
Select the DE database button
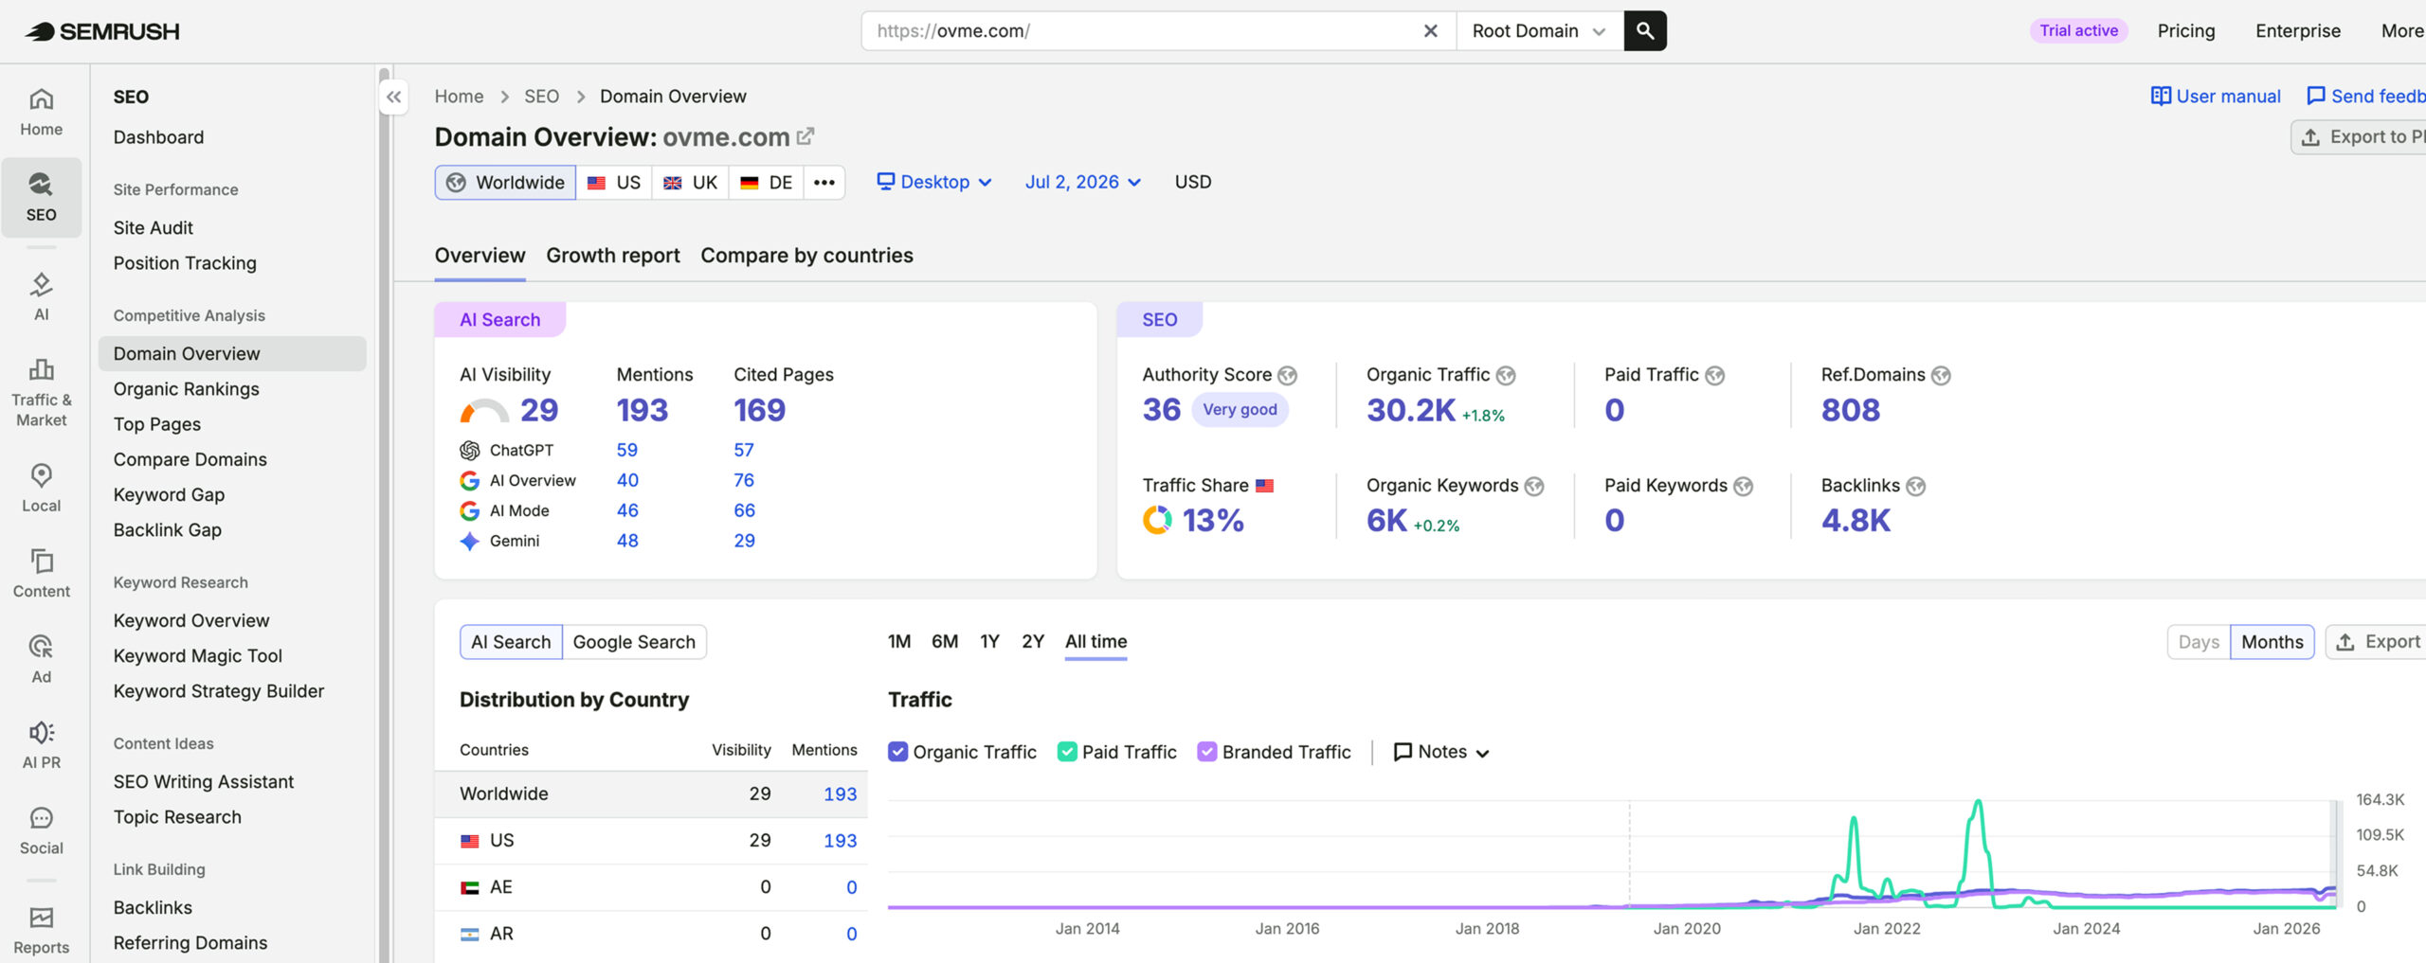[766, 182]
